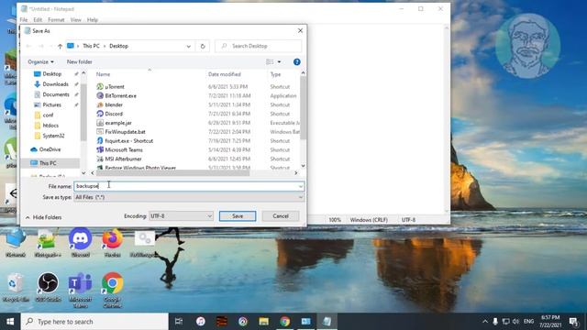The height and width of the screenshot is (330, 587).
Task: Click the ENG language indicator in taskbar
Action: (x=528, y=322)
